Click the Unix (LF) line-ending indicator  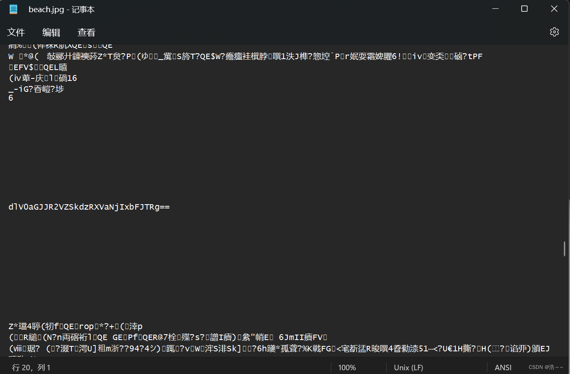408,367
